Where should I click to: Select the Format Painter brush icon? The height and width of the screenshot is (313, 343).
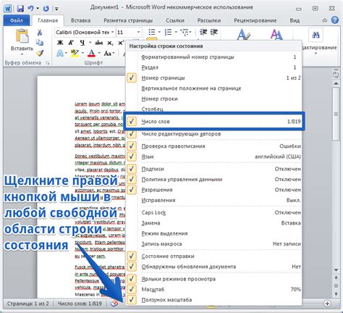(x=40, y=53)
